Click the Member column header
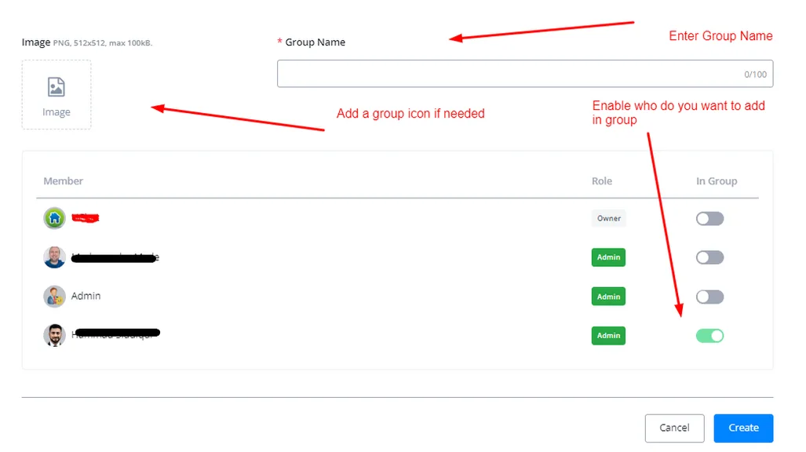The width and height of the screenshot is (806, 452). [x=64, y=181]
